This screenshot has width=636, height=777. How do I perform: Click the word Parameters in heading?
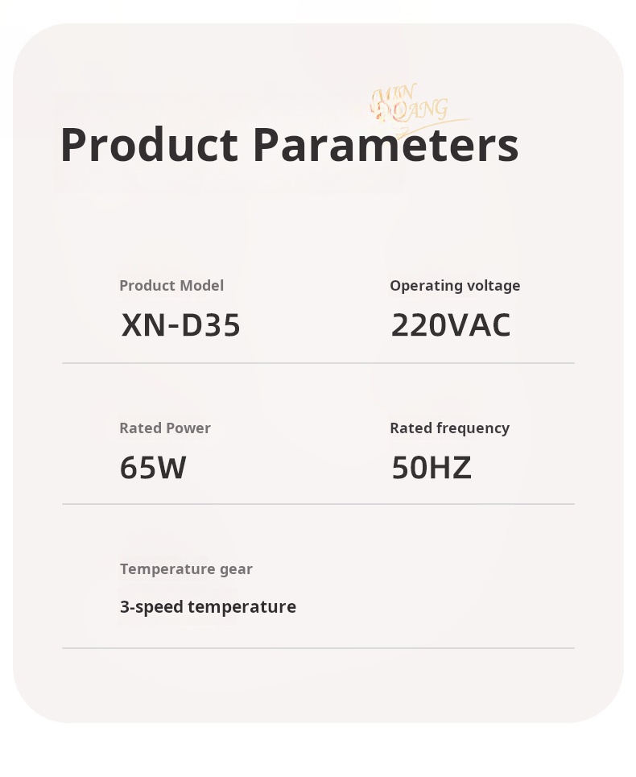pyautogui.click(x=386, y=145)
